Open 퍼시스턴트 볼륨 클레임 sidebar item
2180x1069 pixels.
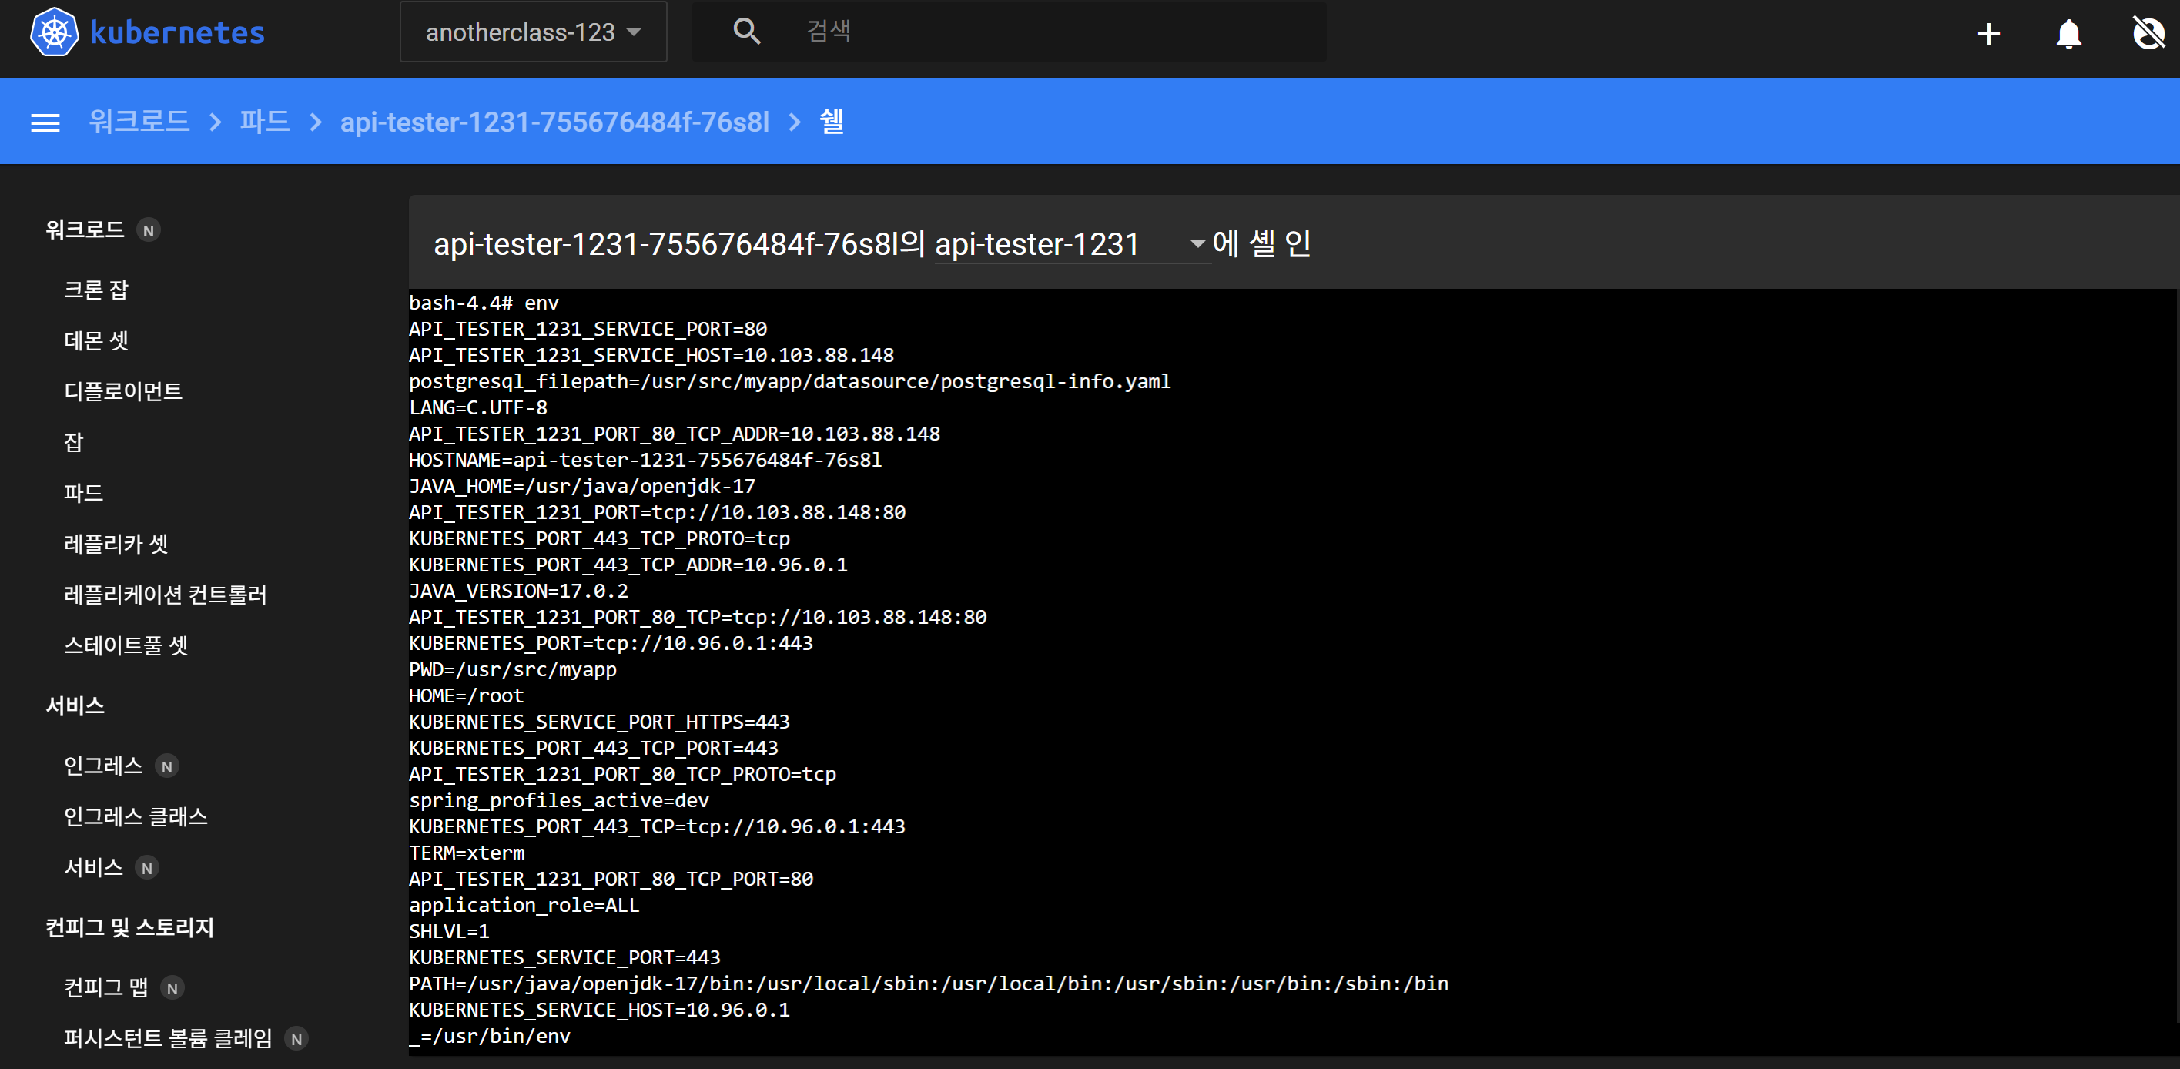pyautogui.click(x=169, y=1038)
